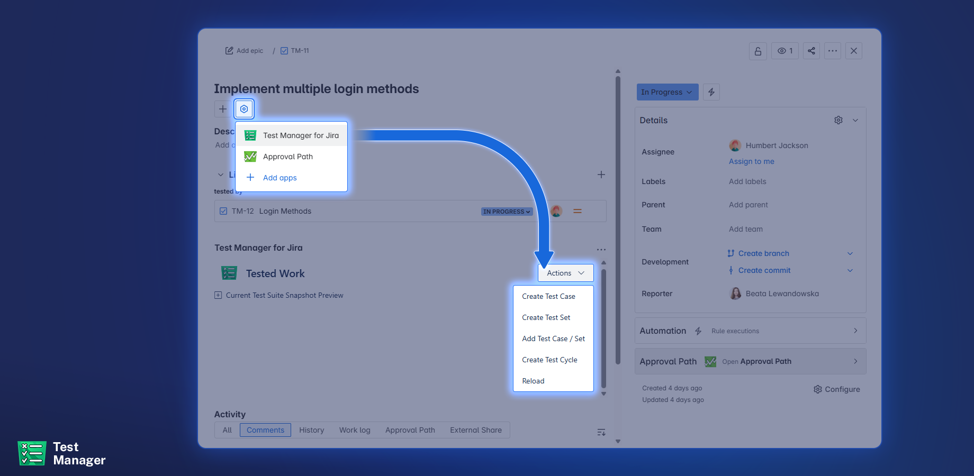Choose Create Test Cycle

click(x=553, y=360)
